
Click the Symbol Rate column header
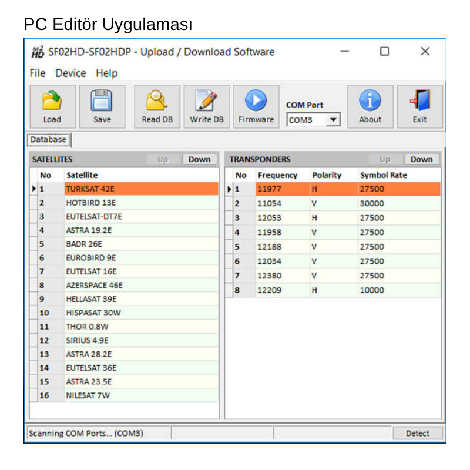pos(399,175)
